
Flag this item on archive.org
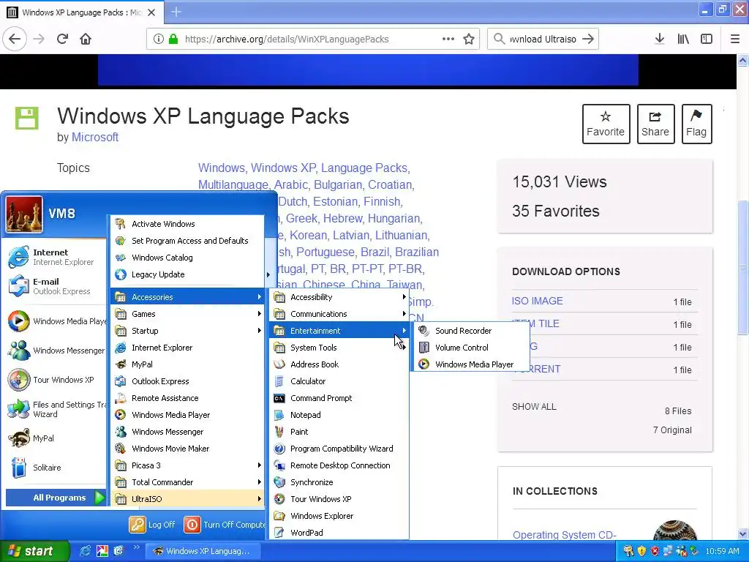pos(696,124)
